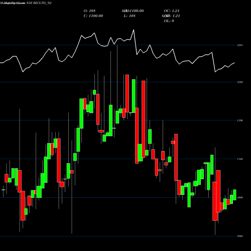Click the last green candle on the chart
This screenshot has width=251, height=251.
234,195
